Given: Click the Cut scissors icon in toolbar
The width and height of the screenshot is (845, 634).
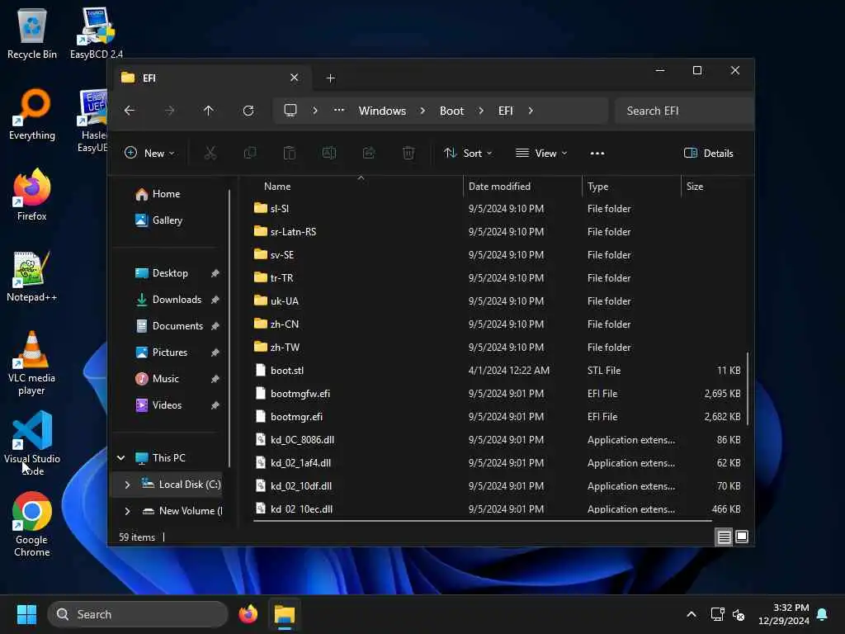Looking at the screenshot, I should (210, 153).
